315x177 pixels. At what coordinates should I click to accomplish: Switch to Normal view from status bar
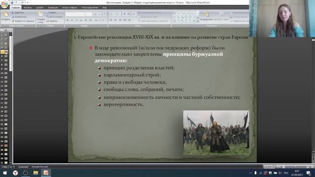265,167
